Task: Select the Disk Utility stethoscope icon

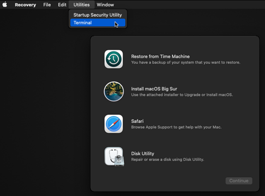Action: (x=114, y=157)
